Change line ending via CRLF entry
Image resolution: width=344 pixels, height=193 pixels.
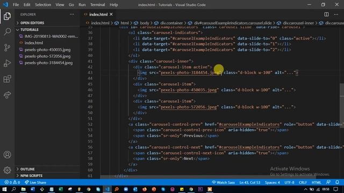pyautogui.click(x=303, y=182)
